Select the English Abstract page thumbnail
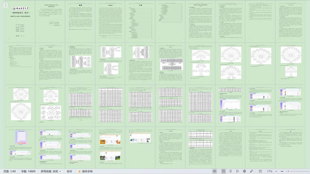The width and height of the screenshot is (310, 174). (110, 22)
